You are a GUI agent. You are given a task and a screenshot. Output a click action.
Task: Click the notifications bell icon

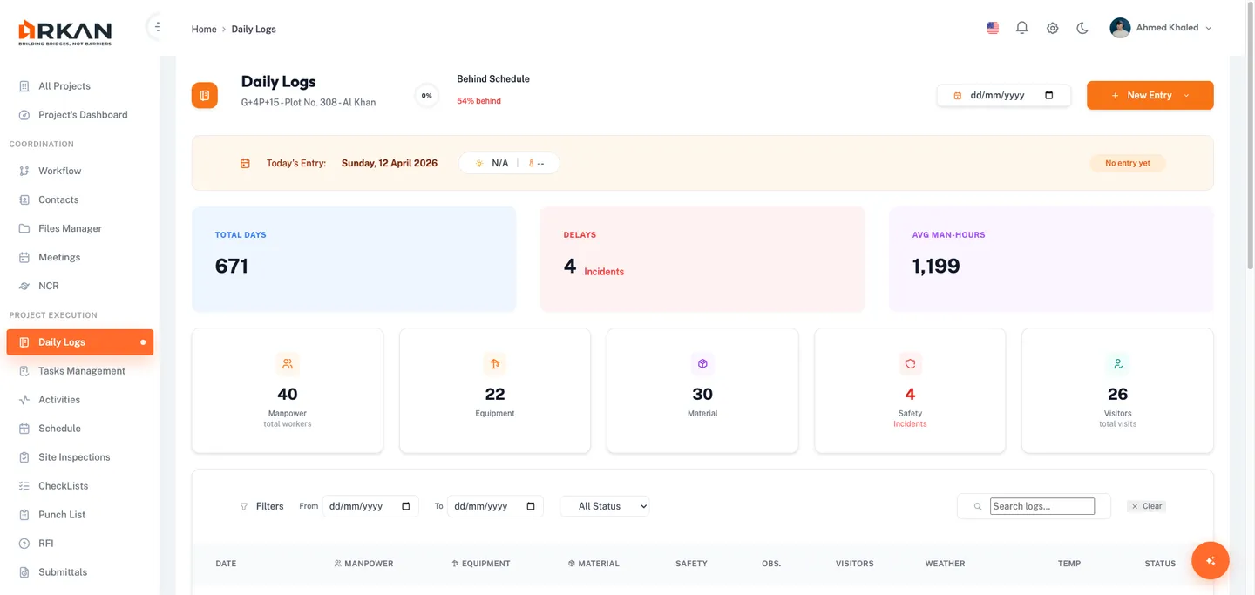1022,28
